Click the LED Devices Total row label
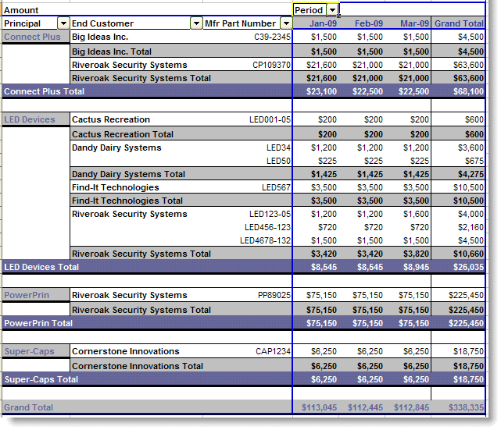This screenshot has width=501, height=430. click(41, 267)
